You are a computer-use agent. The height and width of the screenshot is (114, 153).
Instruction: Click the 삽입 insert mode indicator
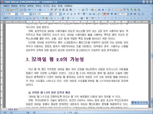pos(76,113)
